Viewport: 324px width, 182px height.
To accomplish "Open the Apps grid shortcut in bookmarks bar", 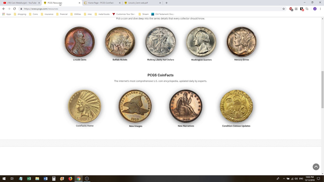I will pos(7,14).
